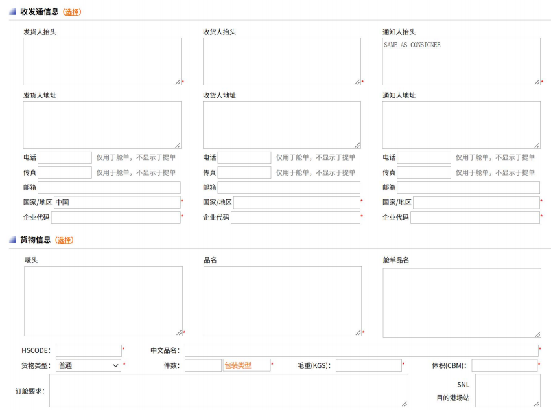Click the resize grip of 订舱要求 box
Viewport: 551px width, 410px height.
pyautogui.click(x=405, y=404)
